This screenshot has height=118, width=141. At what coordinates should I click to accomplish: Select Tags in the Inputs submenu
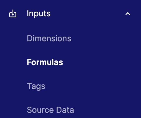click(36, 86)
